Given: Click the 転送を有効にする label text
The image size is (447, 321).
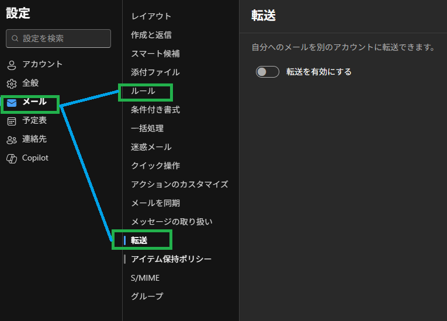Looking at the screenshot, I should [318, 72].
